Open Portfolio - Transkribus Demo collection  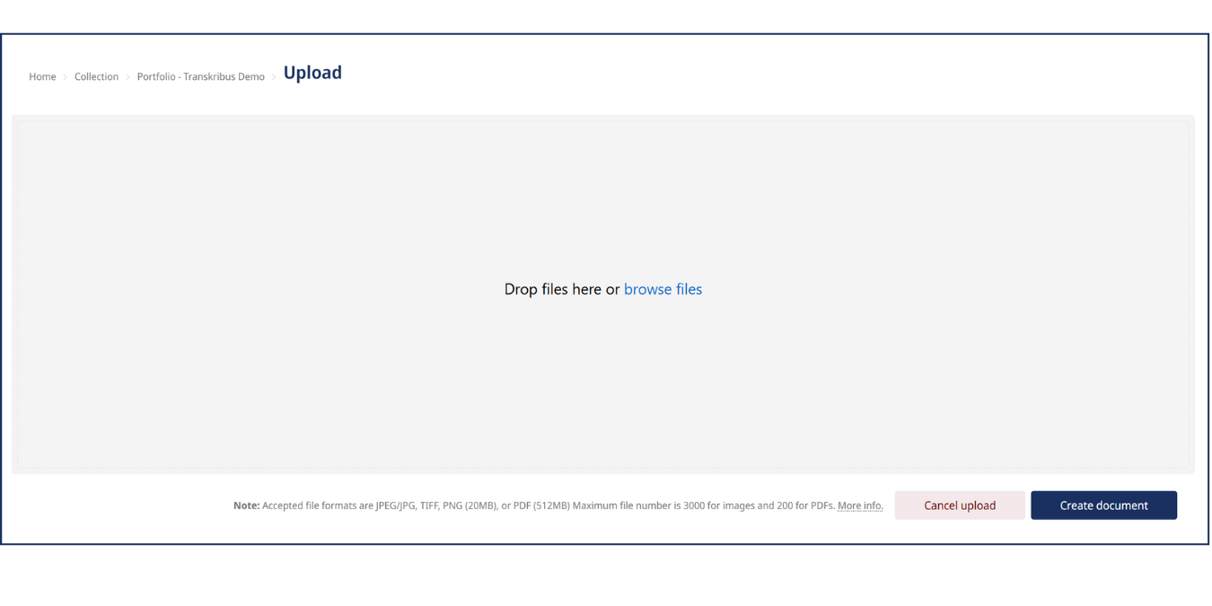click(200, 76)
